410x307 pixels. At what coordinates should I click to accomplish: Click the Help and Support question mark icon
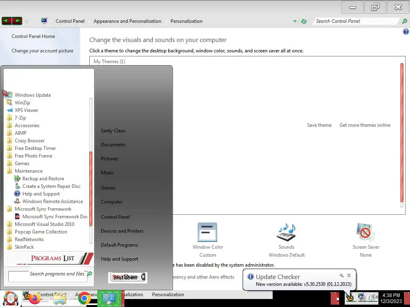click(x=17, y=193)
